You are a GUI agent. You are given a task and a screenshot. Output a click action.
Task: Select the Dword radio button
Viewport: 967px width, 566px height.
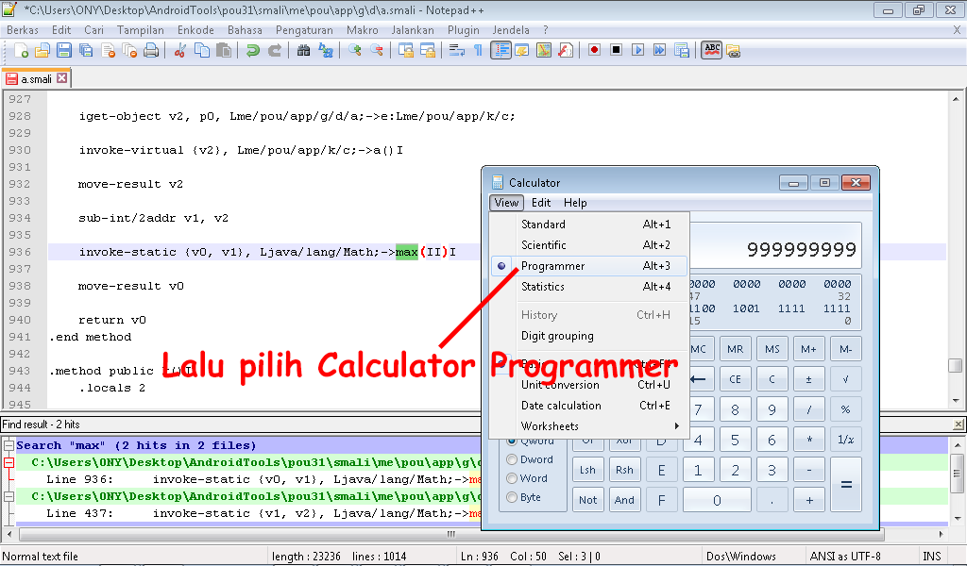[x=511, y=459]
